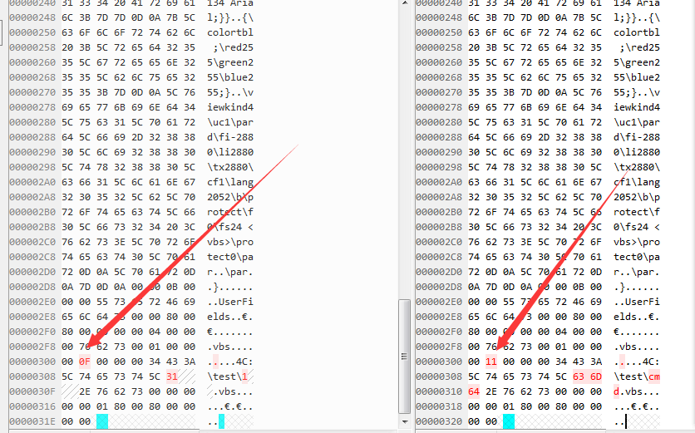695x433 pixels.
Task: Select the highlighted 6D byte in right pane
Action: 596,376
